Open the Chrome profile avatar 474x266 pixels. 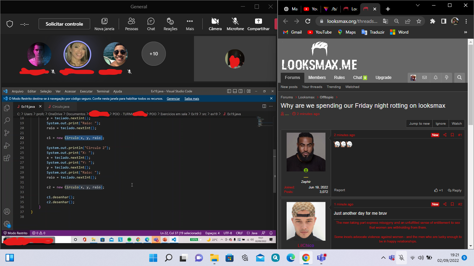[x=455, y=21]
